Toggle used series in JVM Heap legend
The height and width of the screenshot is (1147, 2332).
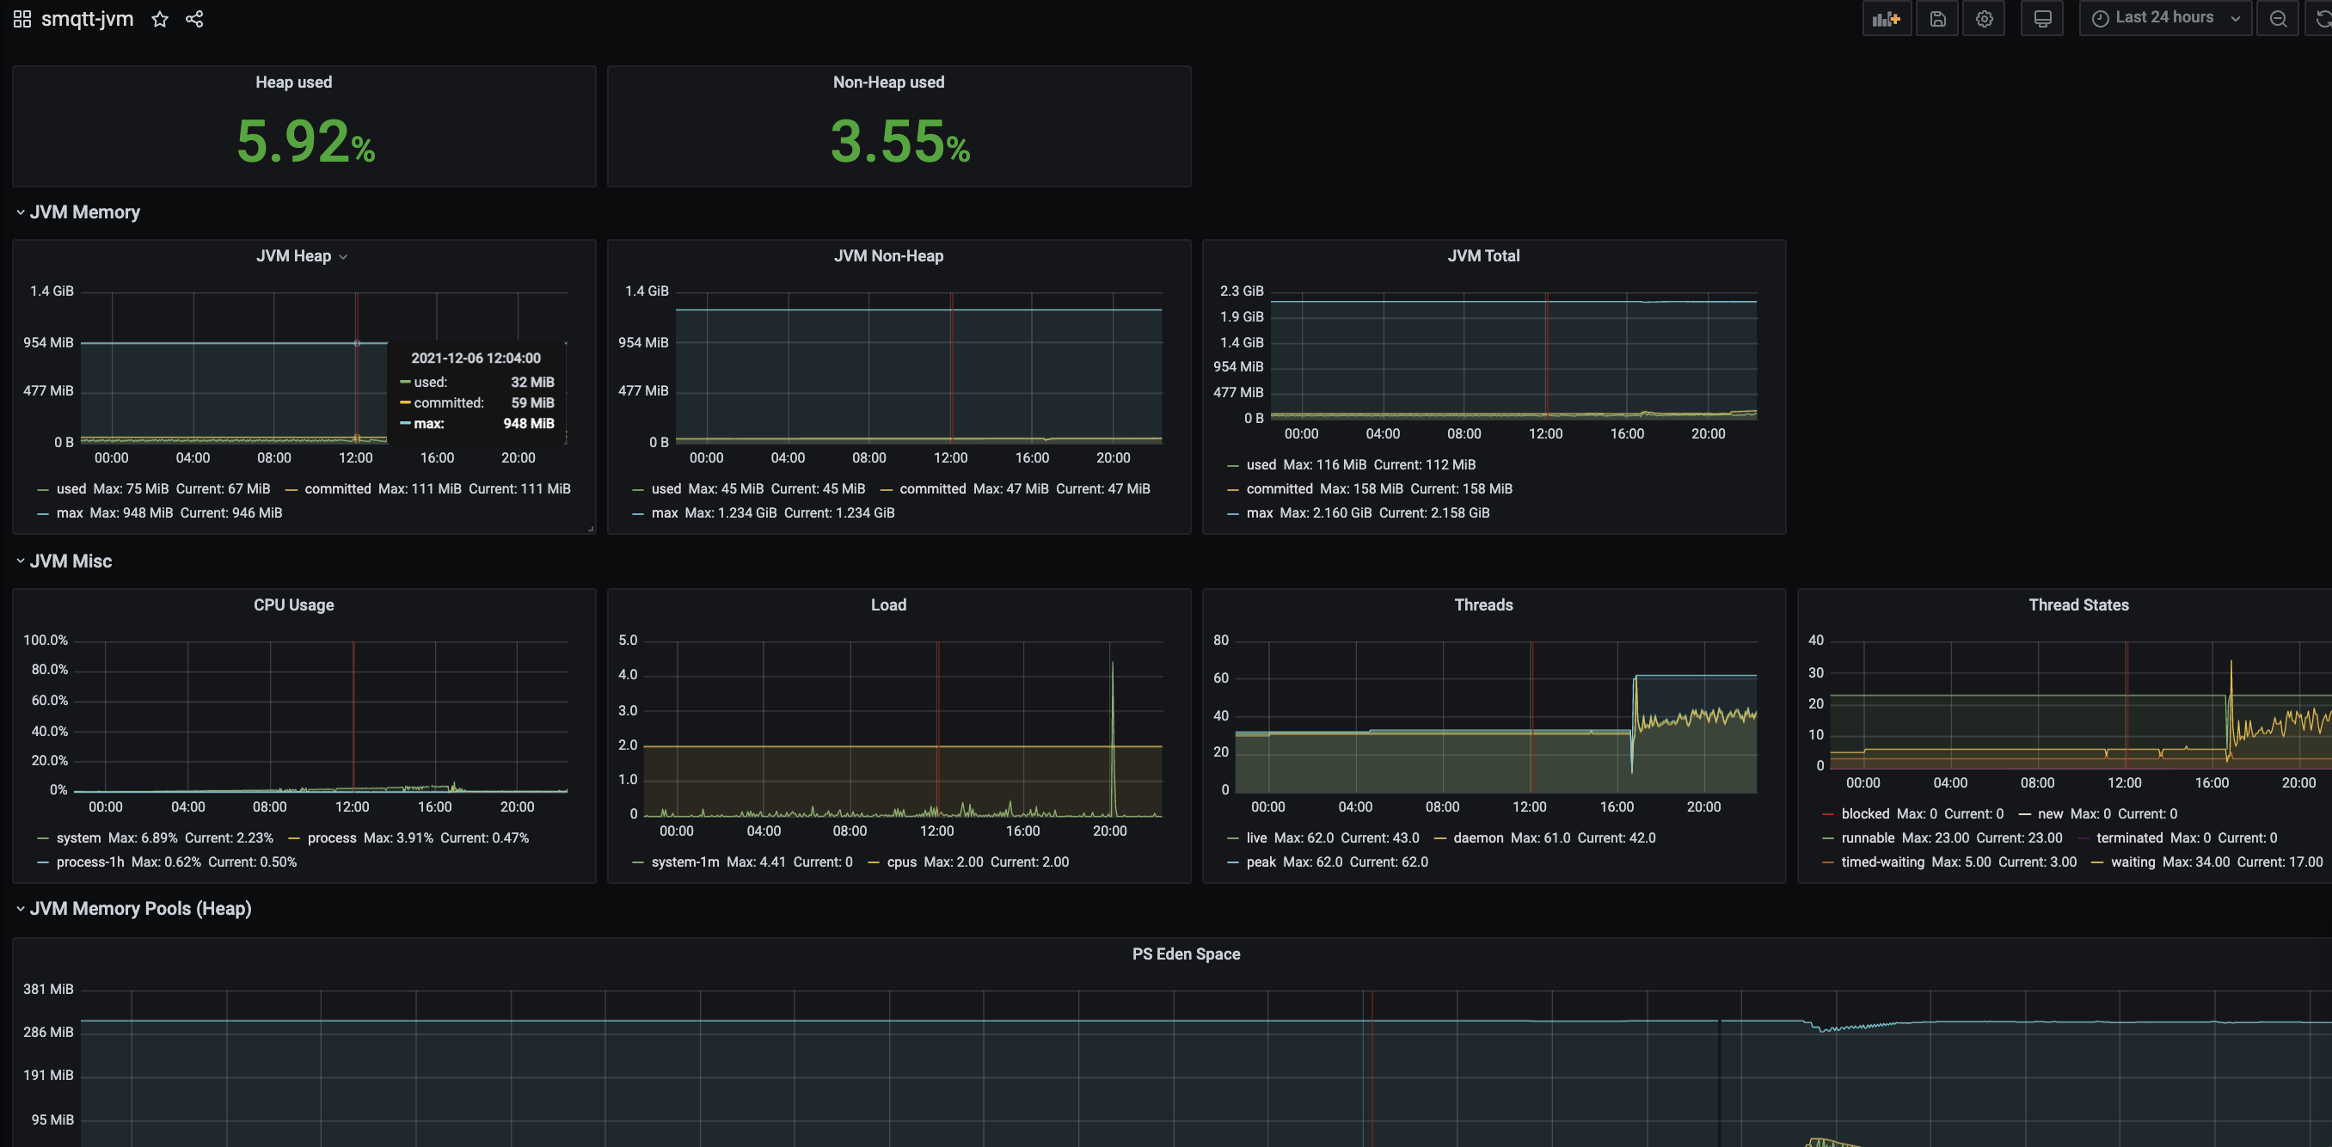71,489
